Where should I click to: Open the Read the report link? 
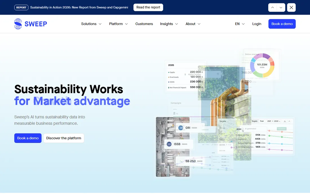pos(148,7)
